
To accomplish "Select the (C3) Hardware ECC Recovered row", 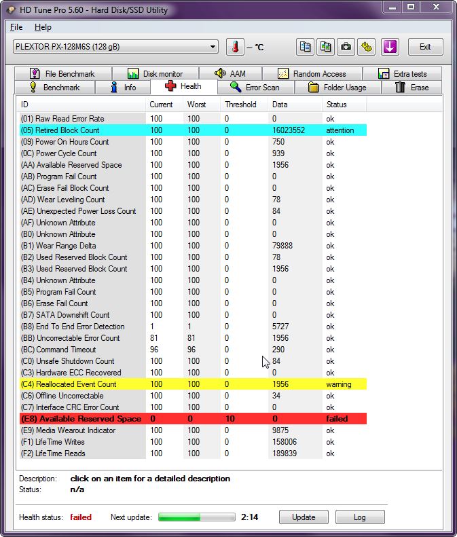I will pyautogui.click(x=194, y=373).
